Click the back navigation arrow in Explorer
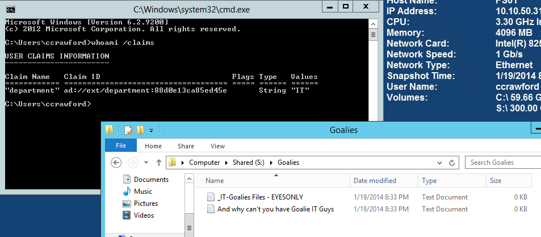Screen dimensions: 541x237 tap(116, 163)
